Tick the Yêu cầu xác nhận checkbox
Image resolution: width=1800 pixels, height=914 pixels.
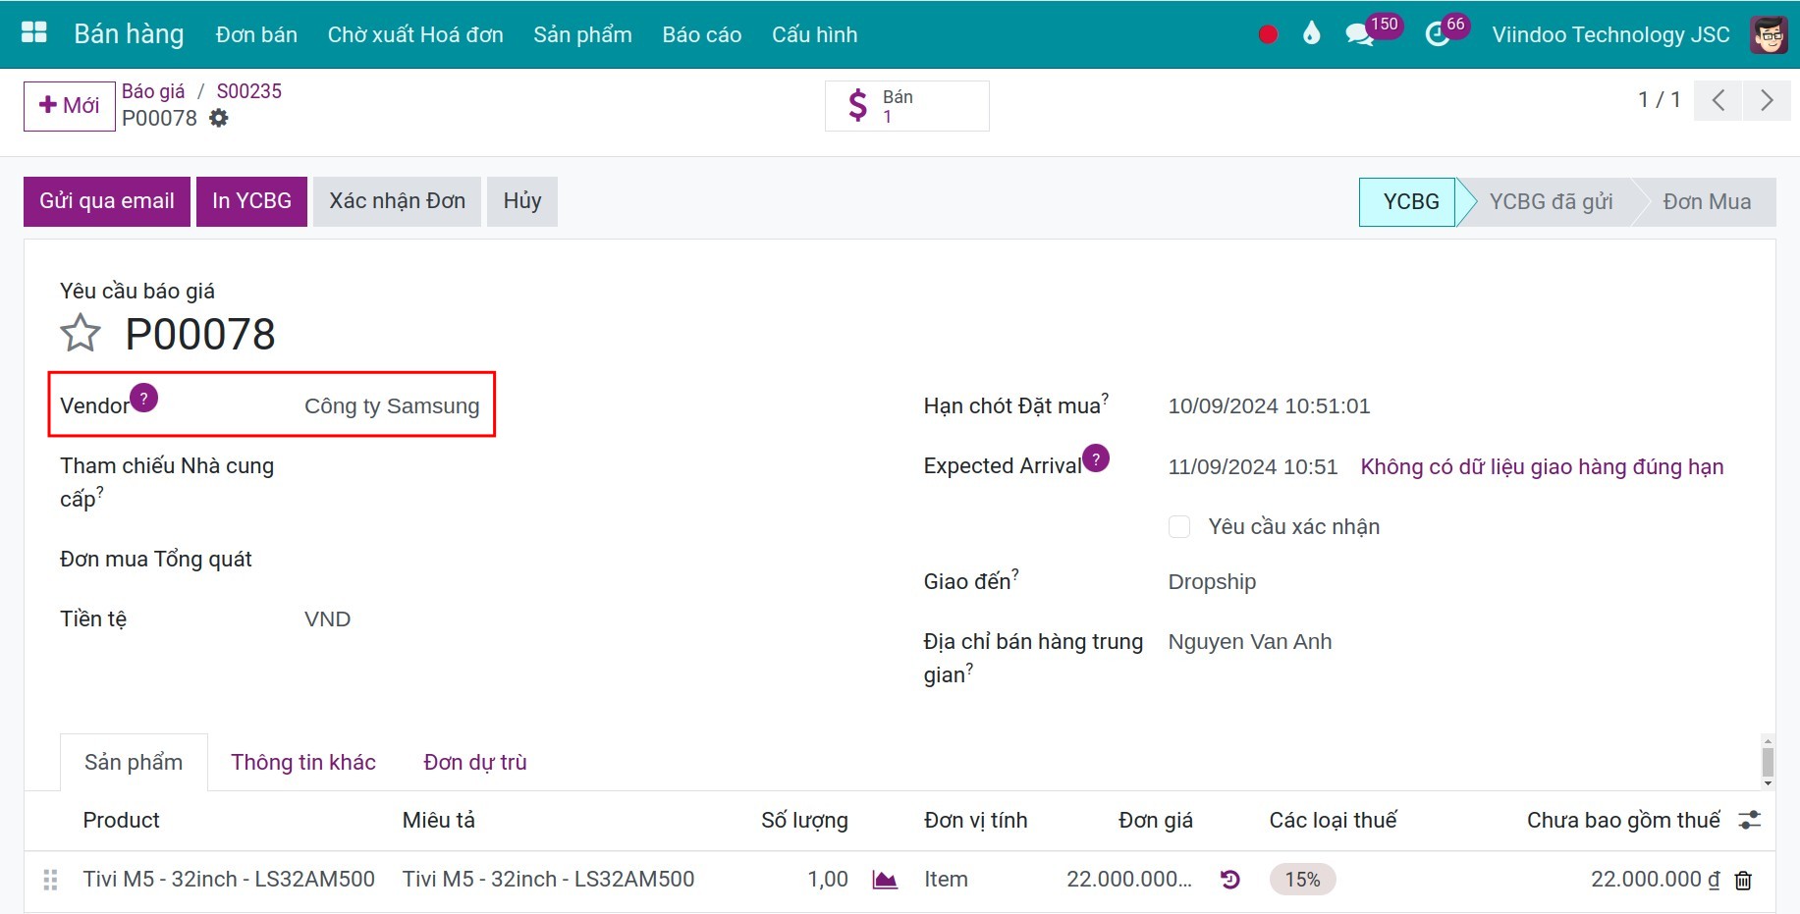(1179, 527)
